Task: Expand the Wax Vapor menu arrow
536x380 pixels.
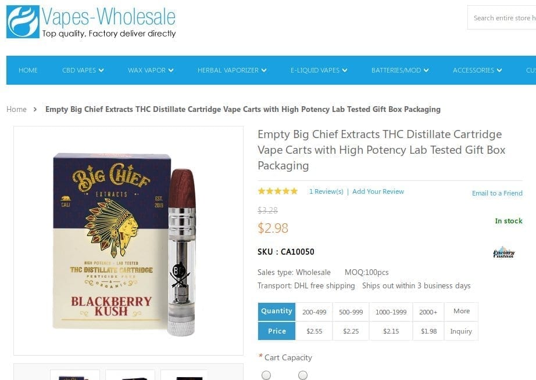Action: pos(171,70)
